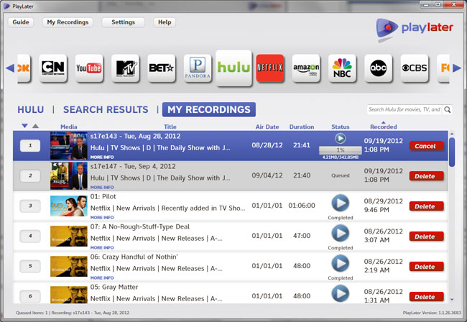Sort the list descending with down triangle
The height and width of the screenshot is (322, 467).
pyautogui.click(x=25, y=126)
